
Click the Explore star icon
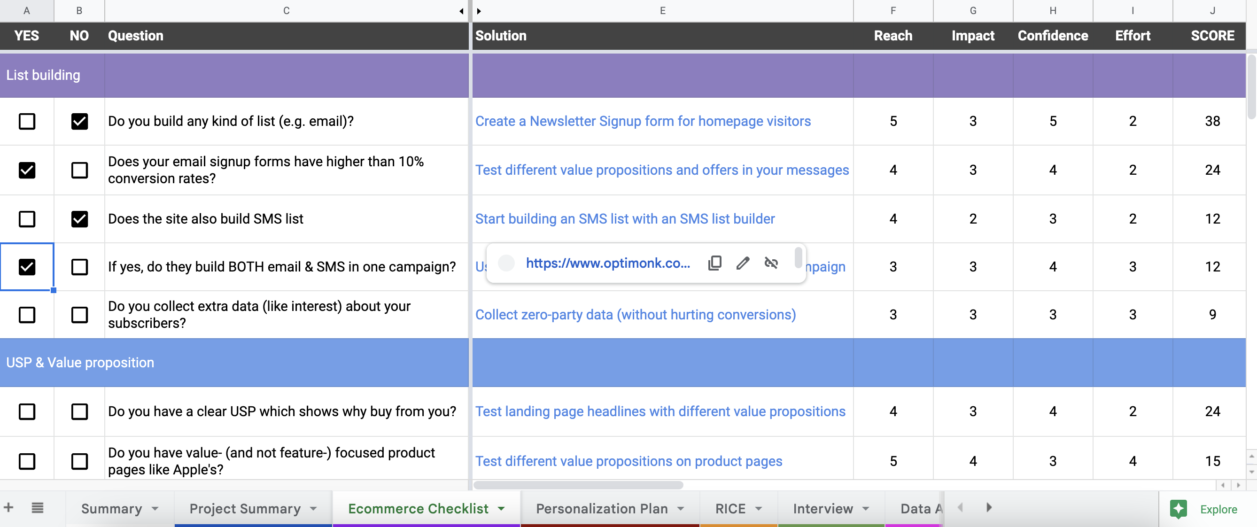[1179, 509]
